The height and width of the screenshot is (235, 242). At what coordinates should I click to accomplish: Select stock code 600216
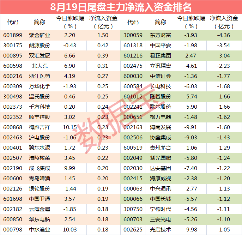click(13, 76)
